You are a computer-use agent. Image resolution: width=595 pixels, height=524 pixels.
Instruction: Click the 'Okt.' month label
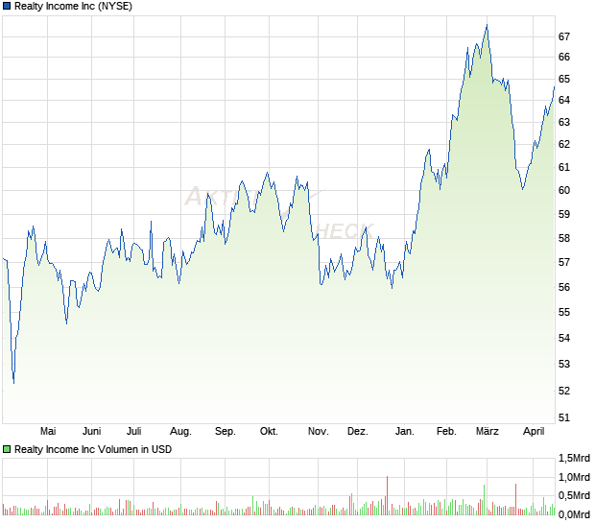tap(269, 432)
